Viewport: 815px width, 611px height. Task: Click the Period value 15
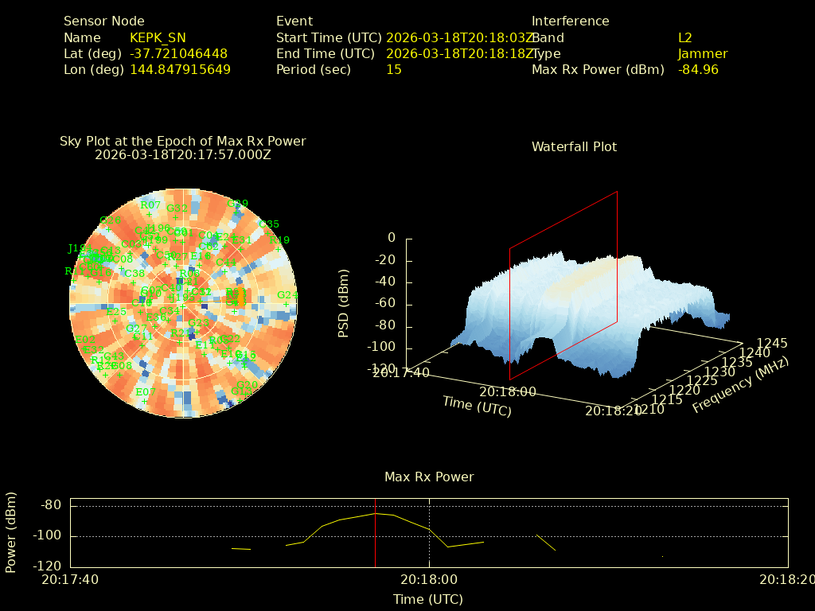(x=393, y=69)
